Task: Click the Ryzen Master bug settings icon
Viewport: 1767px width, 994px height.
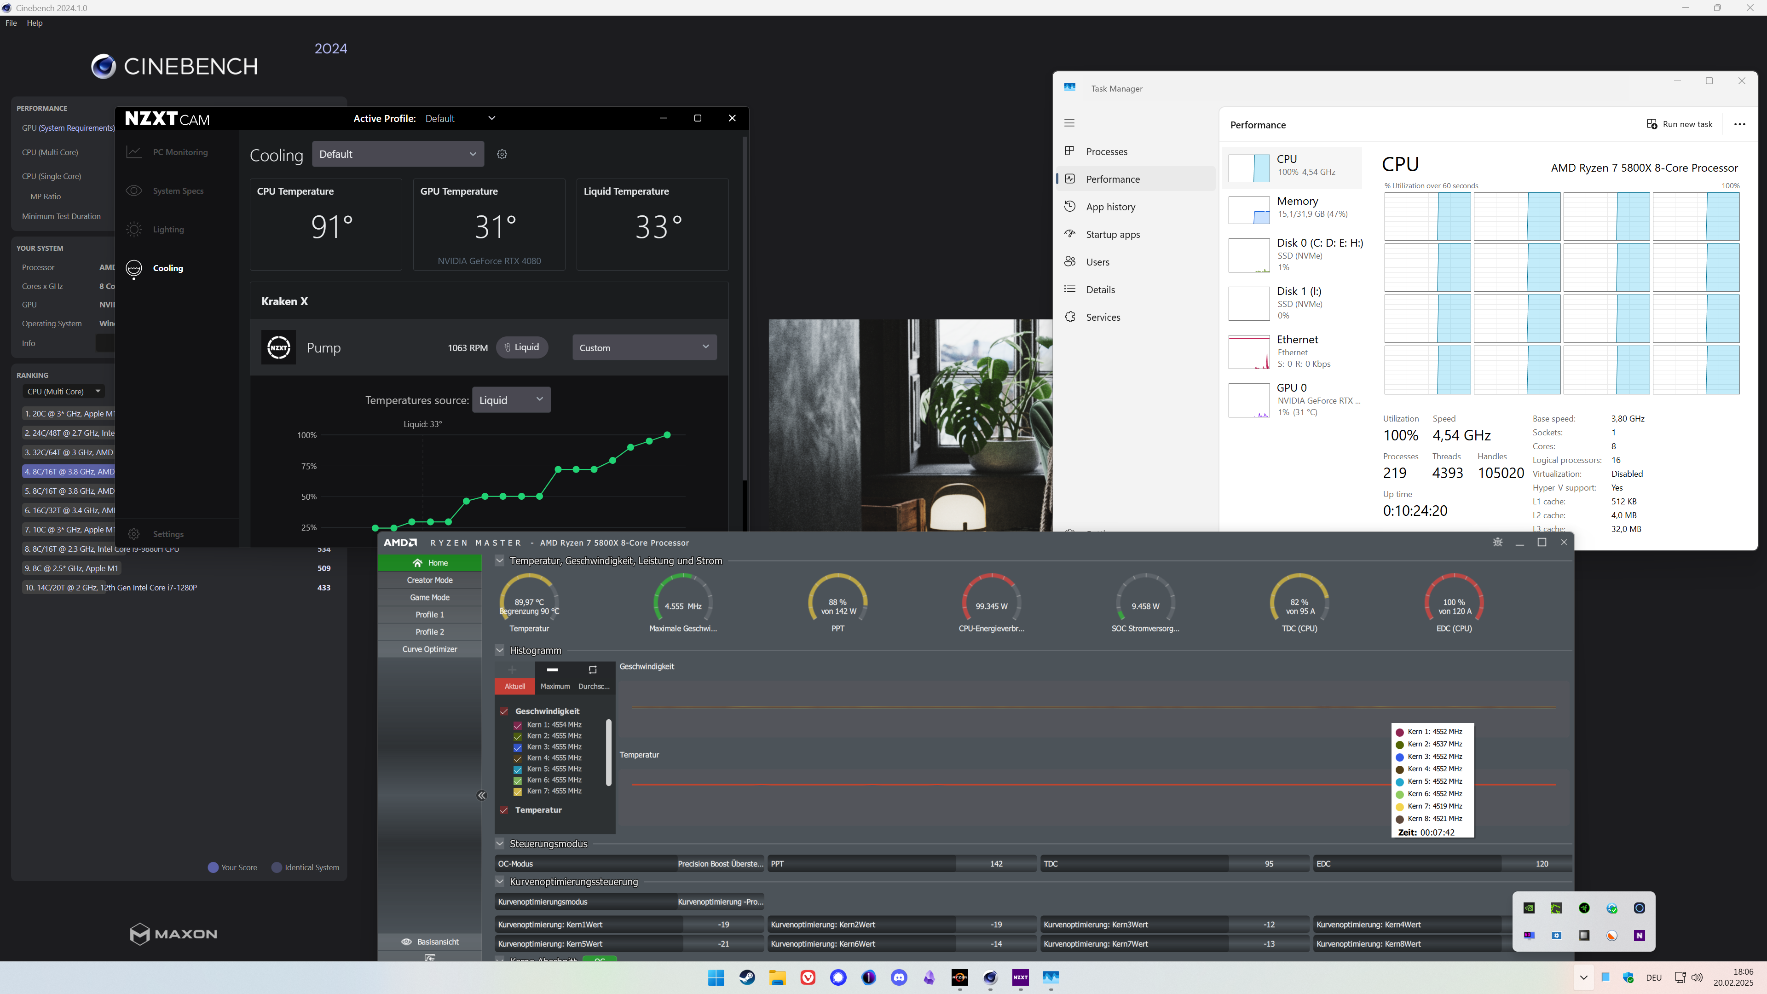Action: (1497, 542)
